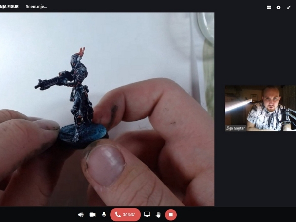
Task: Click the empty dark area below participant tile
Action: (255, 168)
